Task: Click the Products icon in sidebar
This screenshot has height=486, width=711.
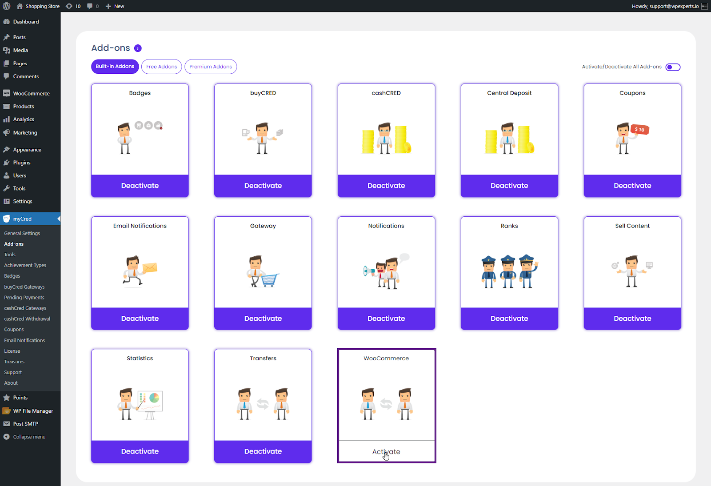Action: pos(7,107)
